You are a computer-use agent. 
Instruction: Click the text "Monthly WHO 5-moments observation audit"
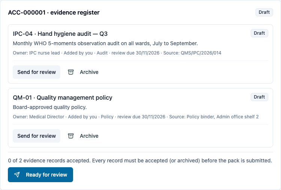(x=66, y=43)
